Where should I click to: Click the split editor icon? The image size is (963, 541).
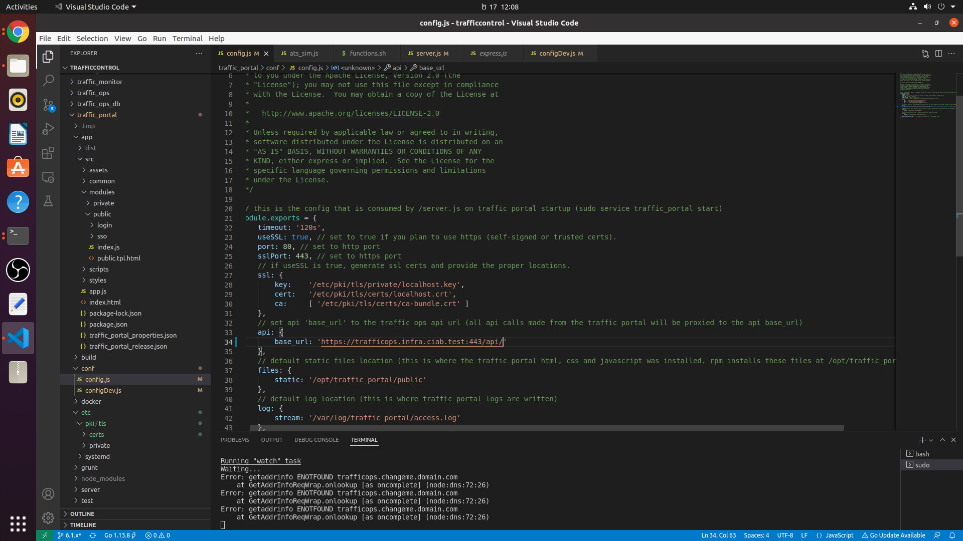[938, 54]
